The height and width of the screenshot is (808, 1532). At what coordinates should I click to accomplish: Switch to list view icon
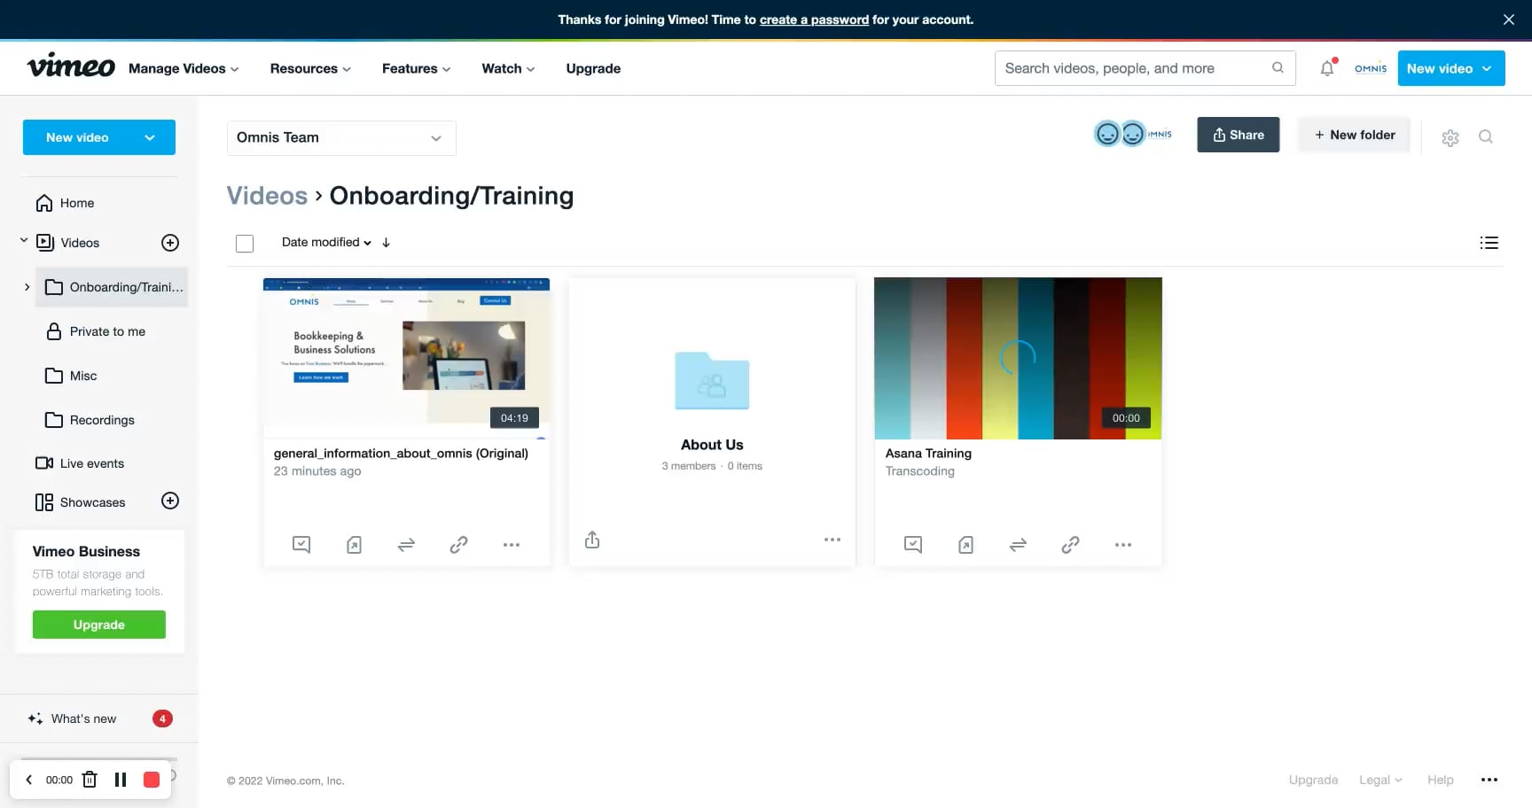click(x=1489, y=243)
